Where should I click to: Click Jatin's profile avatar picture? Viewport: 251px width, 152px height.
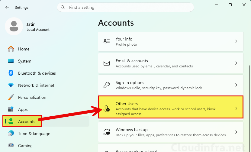coord(14,26)
